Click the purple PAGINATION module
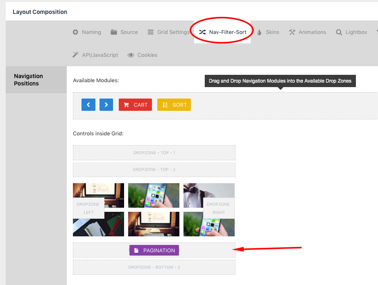The width and height of the screenshot is (378, 285). tap(154, 250)
